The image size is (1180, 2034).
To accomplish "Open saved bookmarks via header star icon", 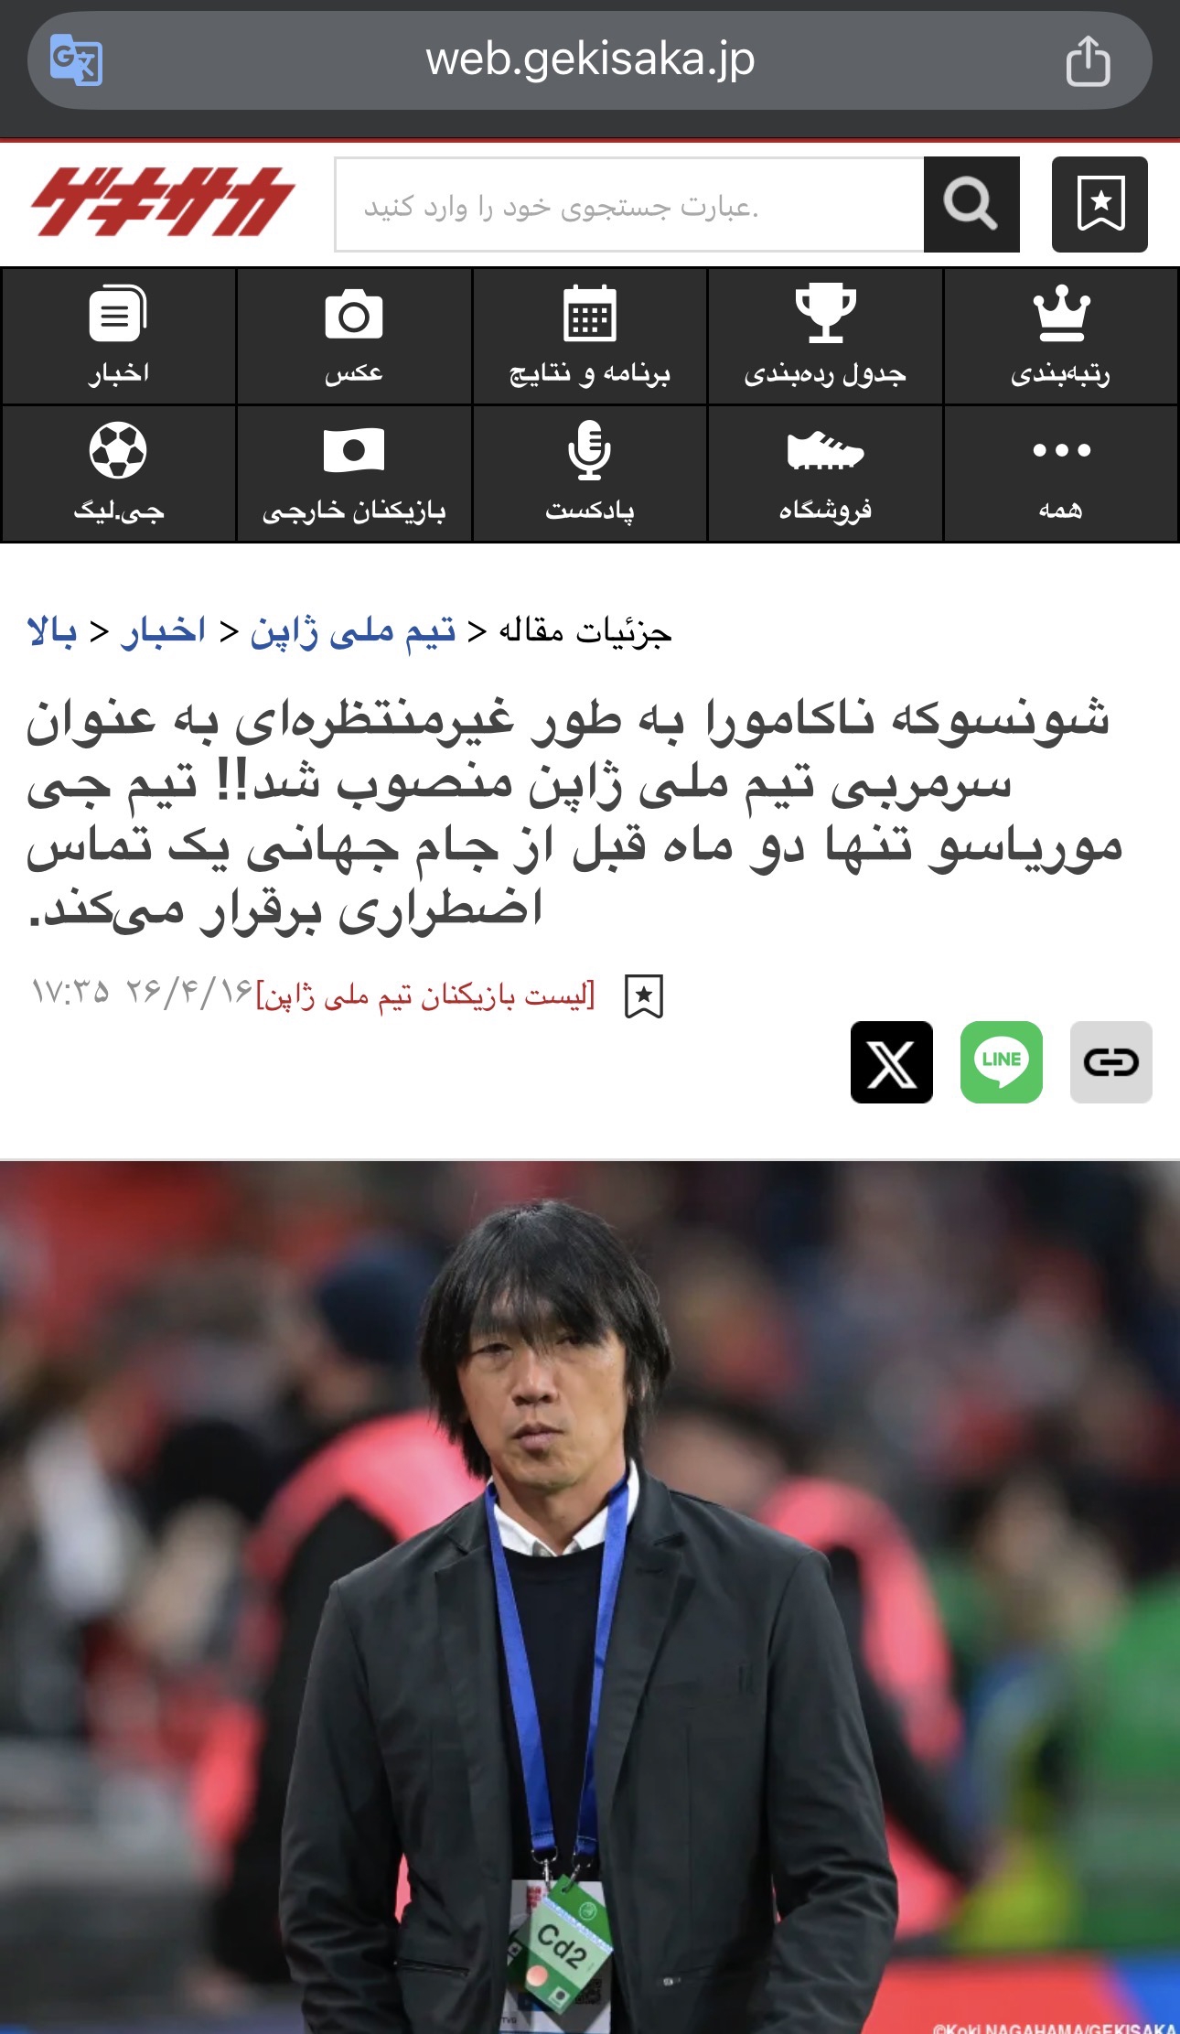I will 1100,204.
